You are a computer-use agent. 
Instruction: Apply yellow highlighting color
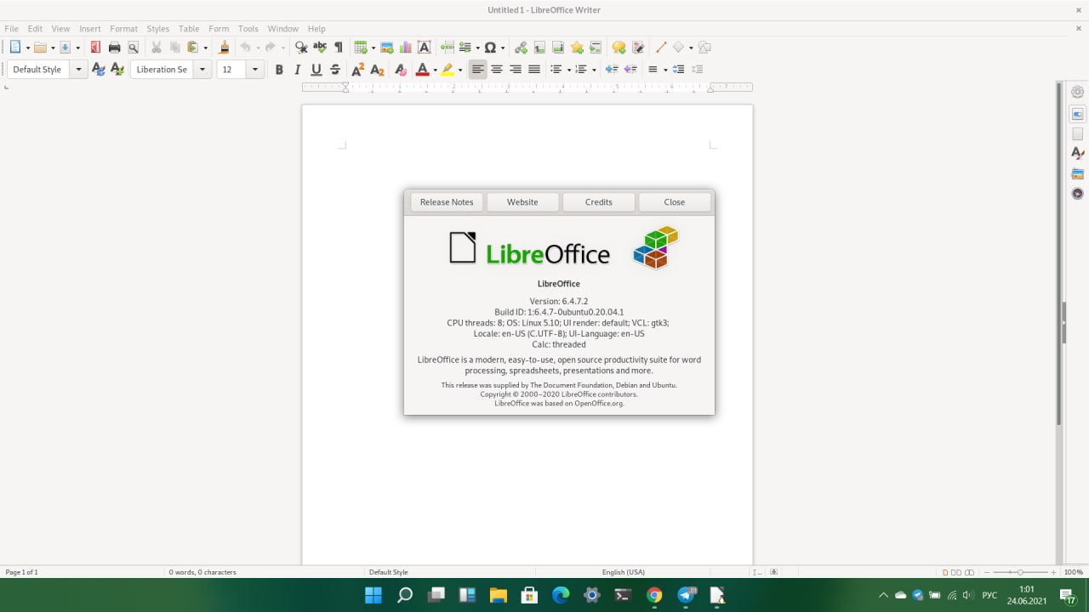coord(448,70)
